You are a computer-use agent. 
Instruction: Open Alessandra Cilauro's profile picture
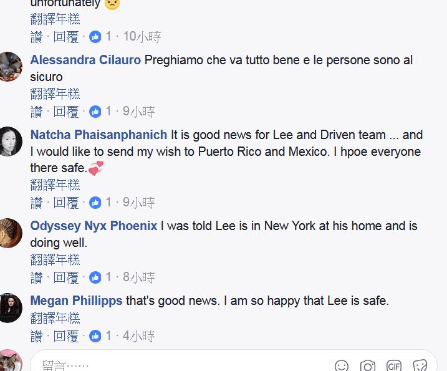click(11, 66)
